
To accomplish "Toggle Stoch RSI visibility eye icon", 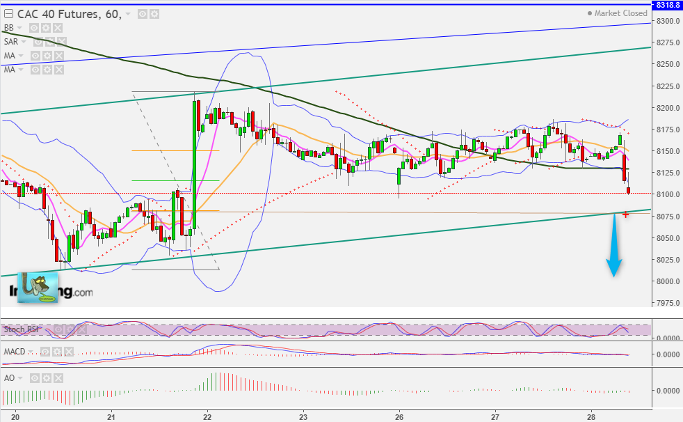I will (x=58, y=329).
